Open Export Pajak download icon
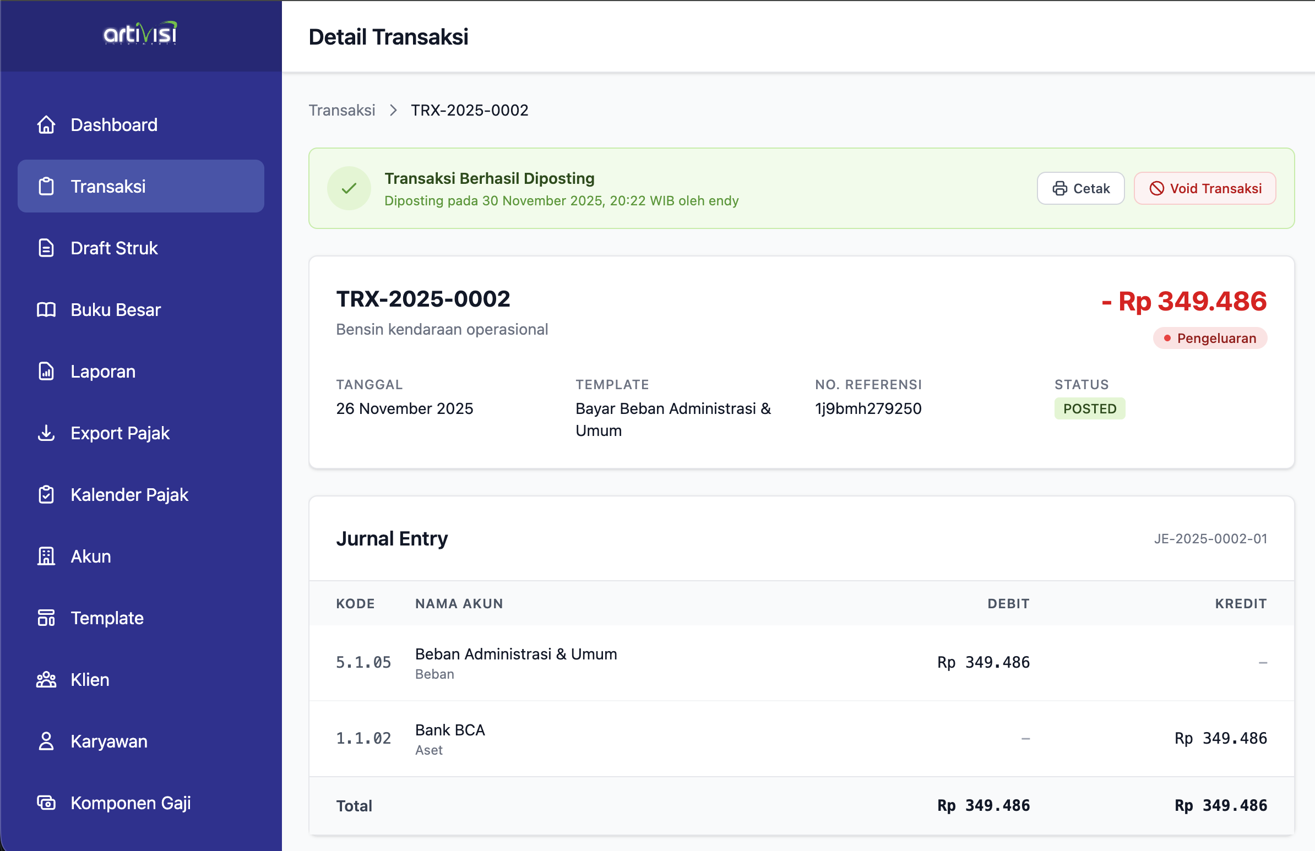1315x851 pixels. pyautogui.click(x=46, y=433)
